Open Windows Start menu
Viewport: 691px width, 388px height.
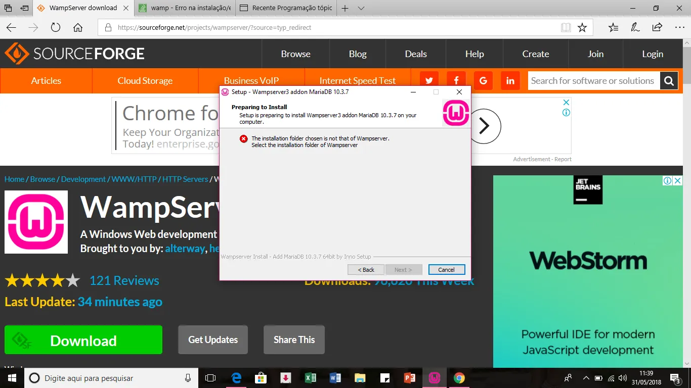[12, 378]
